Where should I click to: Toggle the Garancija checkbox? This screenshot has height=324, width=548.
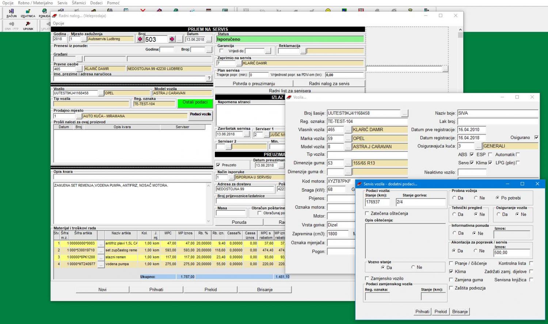pos(221,51)
